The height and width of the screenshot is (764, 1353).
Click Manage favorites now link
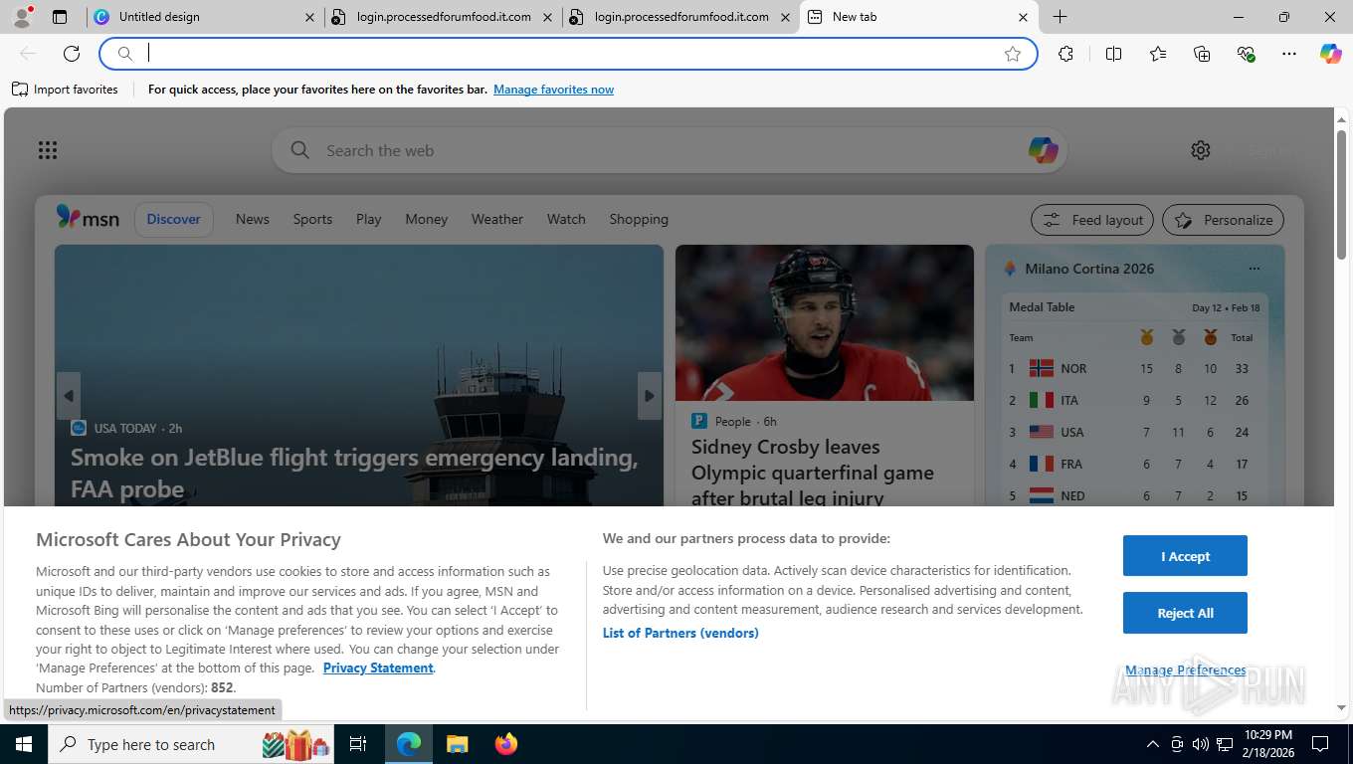(553, 90)
